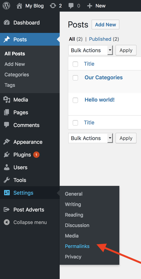This screenshot has width=141, height=279.
Task: Open the top Bulk Actions dropdown
Action: 91,50
